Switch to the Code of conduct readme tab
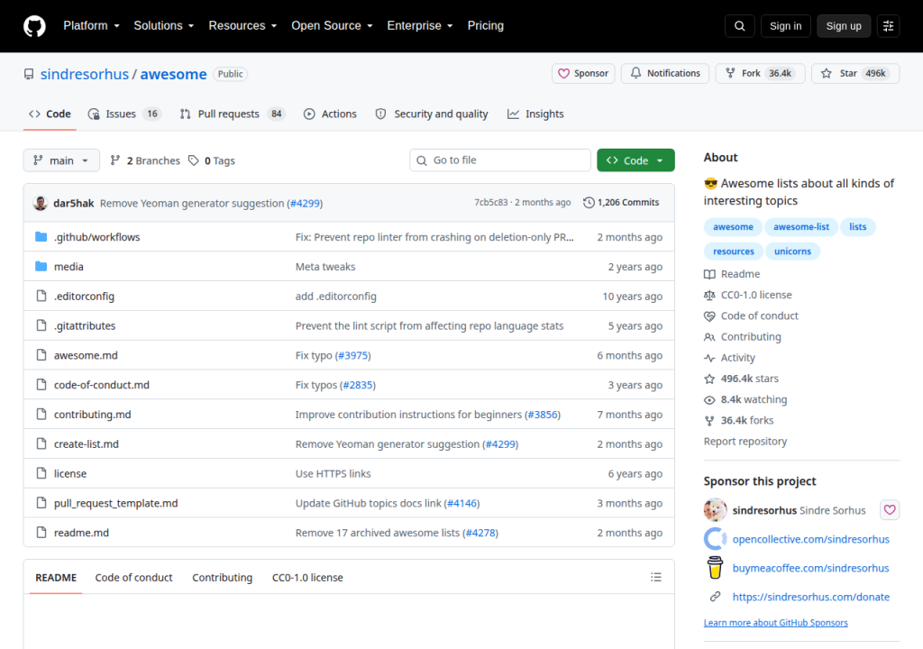This screenshot has width=923, height=649. point(133,577)
